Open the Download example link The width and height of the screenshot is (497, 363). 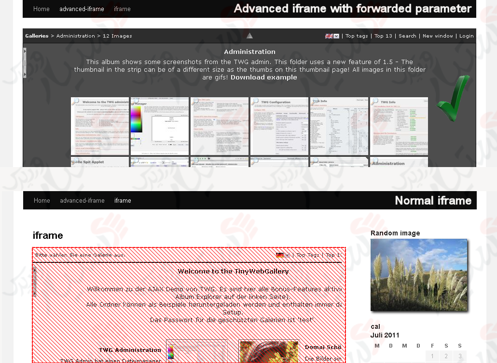click(264, 77)
